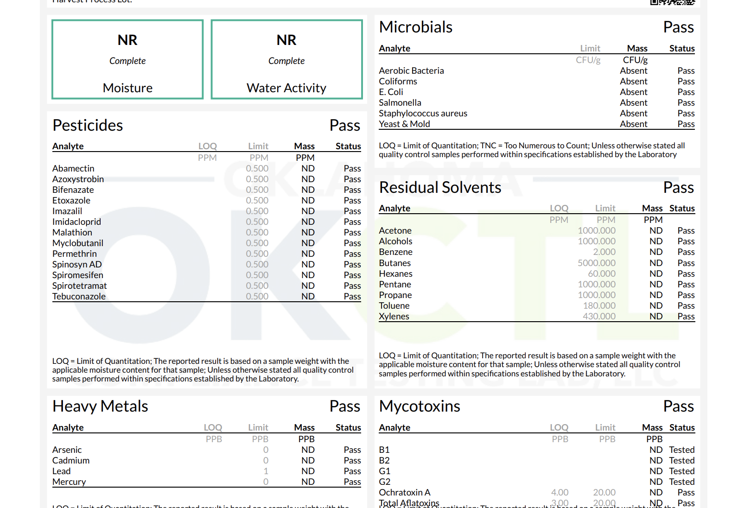Click the Butanes limit value 5000.000
Image resolution: width=738 pixels, height=508 pixels.
point(596,263)
